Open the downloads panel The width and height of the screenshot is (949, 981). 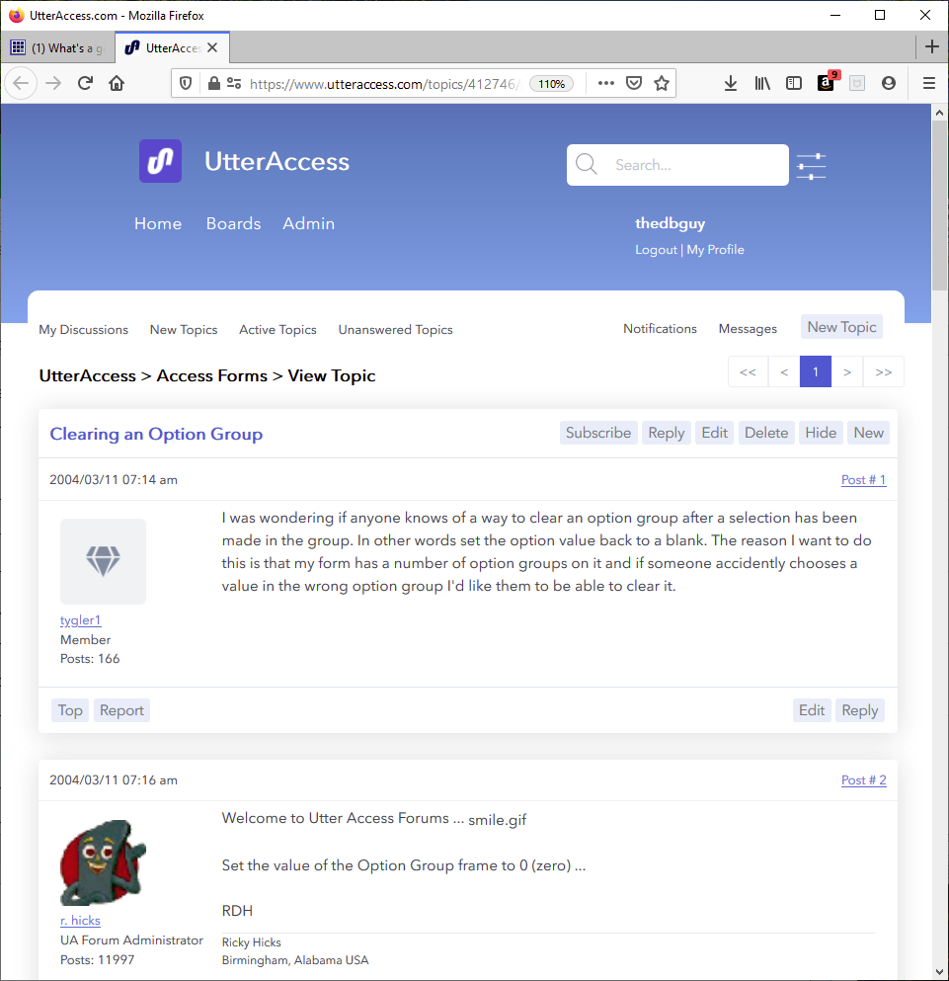click(x=730, y=83)
